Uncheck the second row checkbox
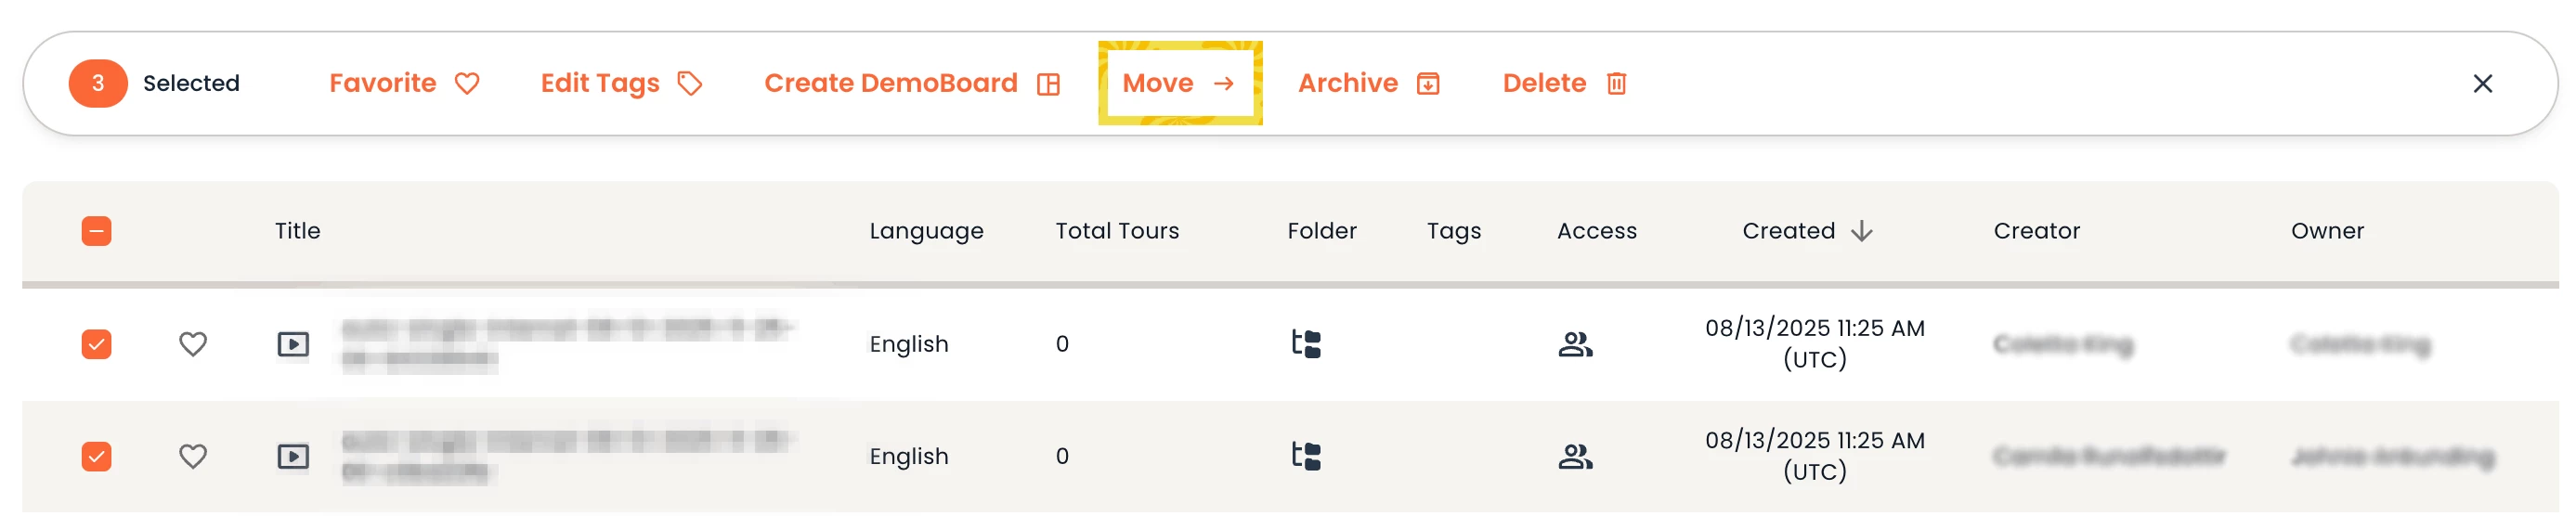Viewport: 2576px width, 516px height. [97, 456]
